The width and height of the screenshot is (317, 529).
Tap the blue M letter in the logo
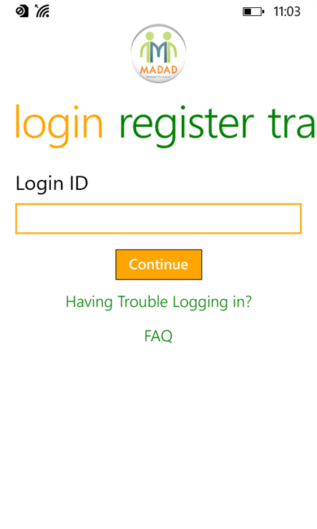pos(158,52)
